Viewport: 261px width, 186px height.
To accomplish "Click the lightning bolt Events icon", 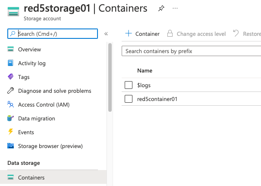I will point(11,132).
